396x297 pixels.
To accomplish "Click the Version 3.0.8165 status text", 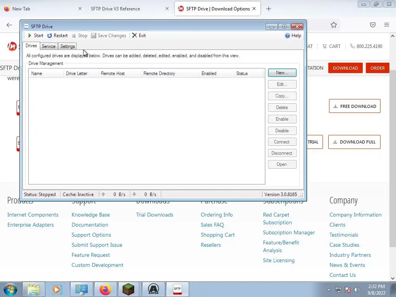I will click(x=281, y=195).
